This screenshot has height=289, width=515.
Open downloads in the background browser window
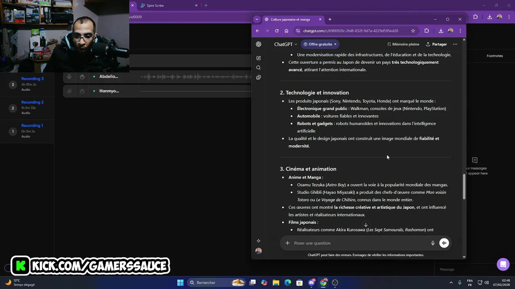coord(490,17)
